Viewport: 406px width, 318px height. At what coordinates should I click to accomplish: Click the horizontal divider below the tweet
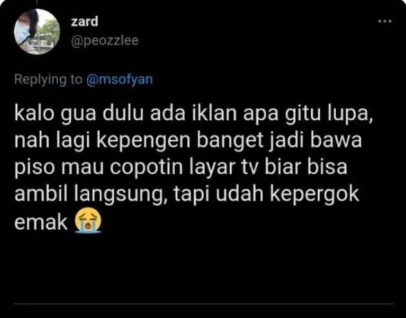pyautogui.click(x=204, y=303)
